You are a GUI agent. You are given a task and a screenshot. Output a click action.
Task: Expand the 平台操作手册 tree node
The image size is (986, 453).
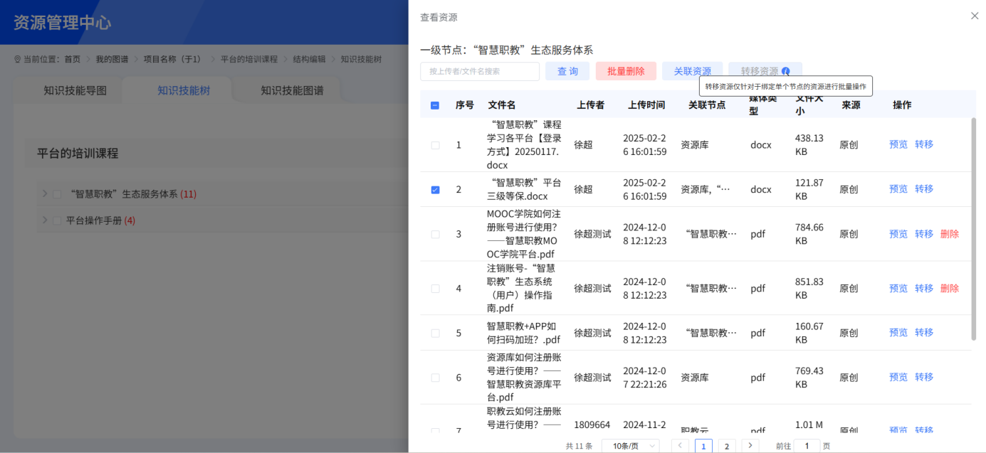click(44, 220)
